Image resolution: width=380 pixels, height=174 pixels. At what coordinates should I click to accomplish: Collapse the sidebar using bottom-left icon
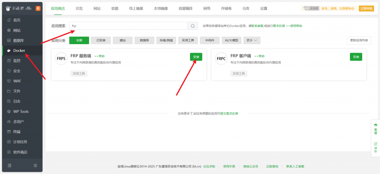(10, 165)
